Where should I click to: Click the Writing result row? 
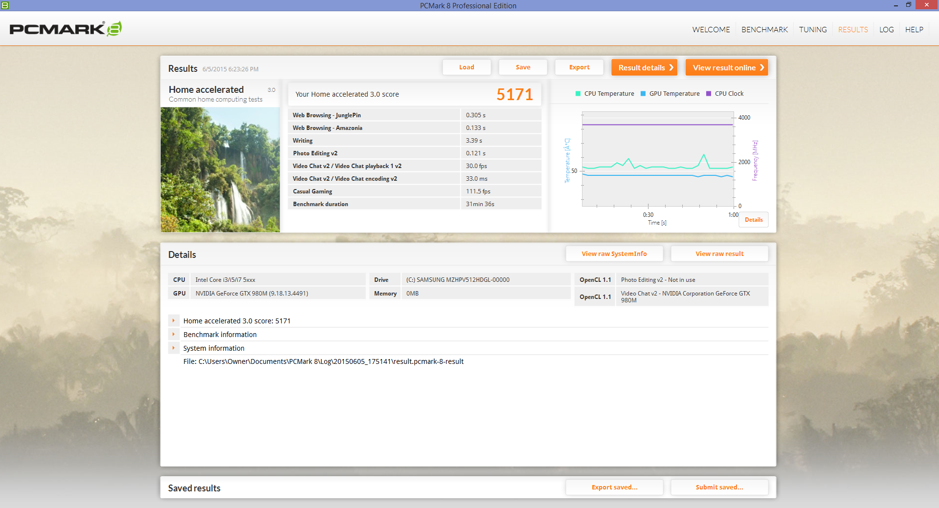click(x=415, y=141)
